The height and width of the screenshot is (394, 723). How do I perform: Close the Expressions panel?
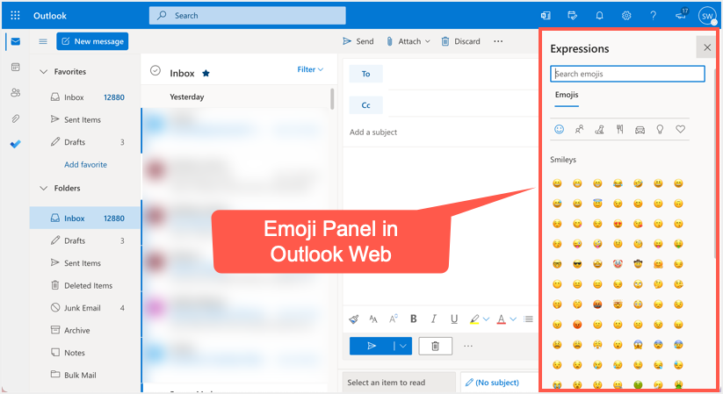tap(707, 47)
